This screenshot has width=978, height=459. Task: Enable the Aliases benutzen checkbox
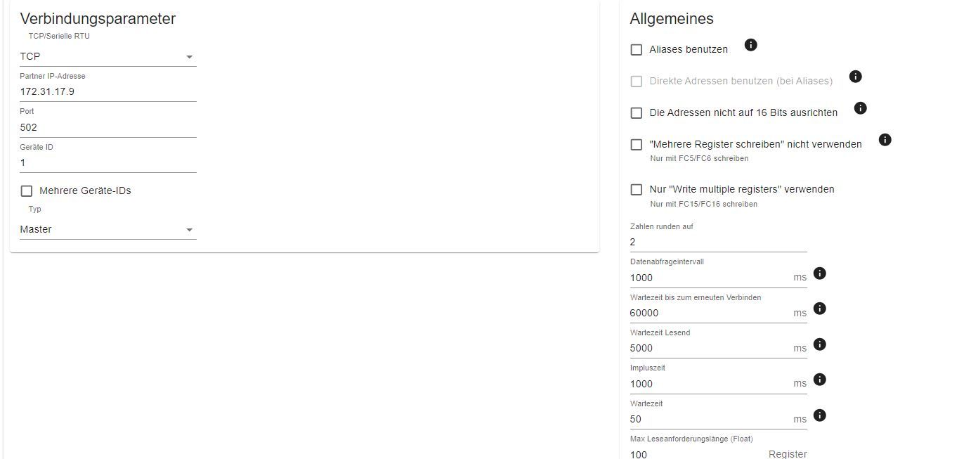[x=637, y=50]
